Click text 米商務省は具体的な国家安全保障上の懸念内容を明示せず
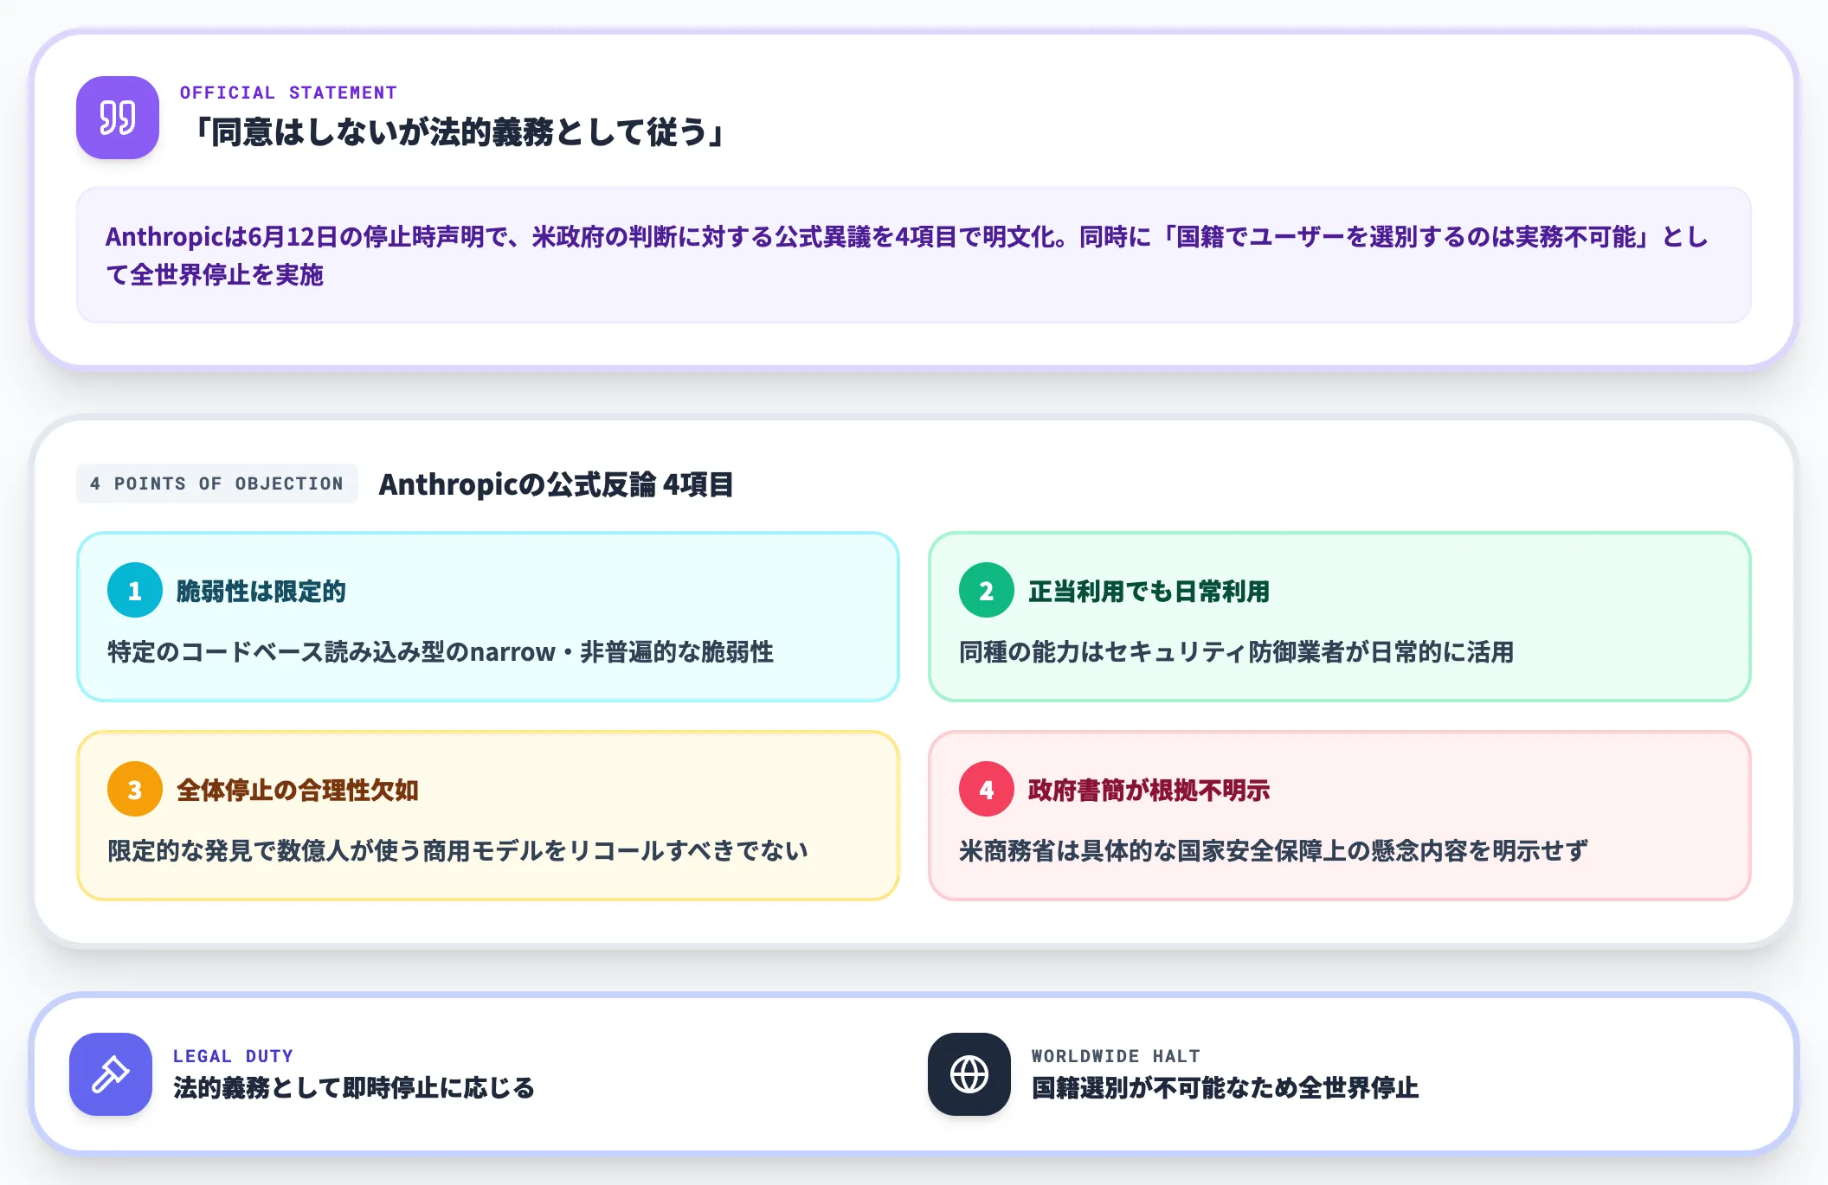1828x1185 pixels. [x=1274, y=850]
